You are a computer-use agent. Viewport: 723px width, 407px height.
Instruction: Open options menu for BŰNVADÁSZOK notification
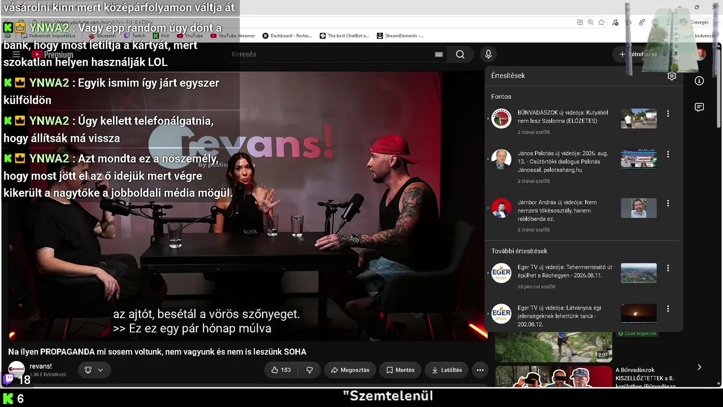click(x=668, y=114)
